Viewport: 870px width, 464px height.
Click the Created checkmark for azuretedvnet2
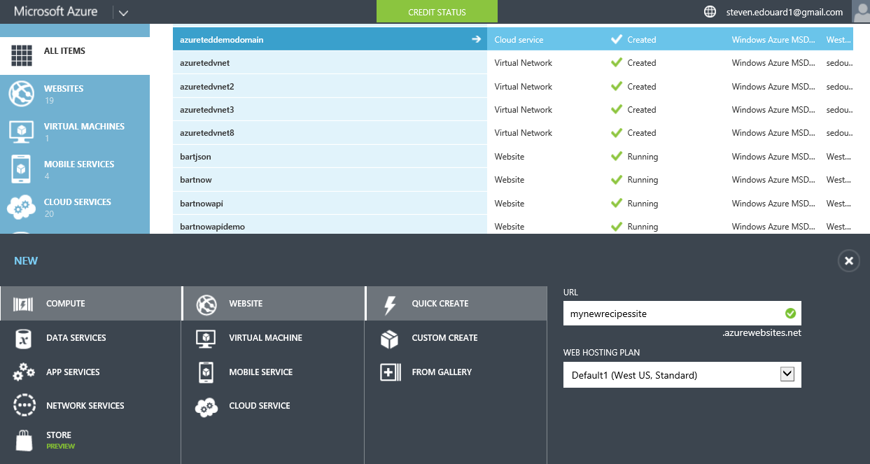pyautogui.click(x=617, y=86)
